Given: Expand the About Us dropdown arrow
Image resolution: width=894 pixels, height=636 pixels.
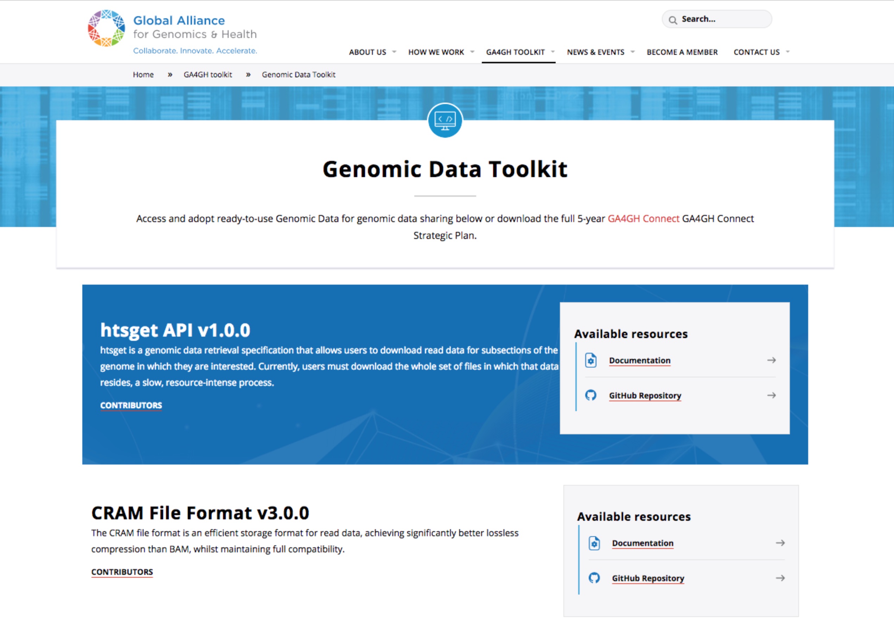Looking at the screenshot, I should coord(394,52).
